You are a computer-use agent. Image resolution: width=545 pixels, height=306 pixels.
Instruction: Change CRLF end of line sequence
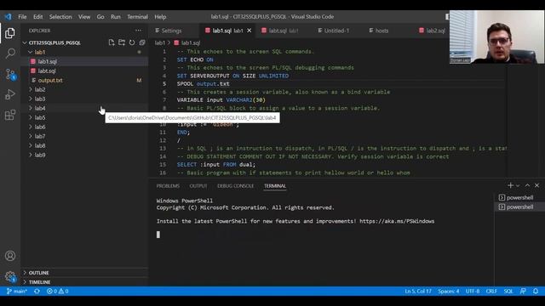(x=491, y=292)
